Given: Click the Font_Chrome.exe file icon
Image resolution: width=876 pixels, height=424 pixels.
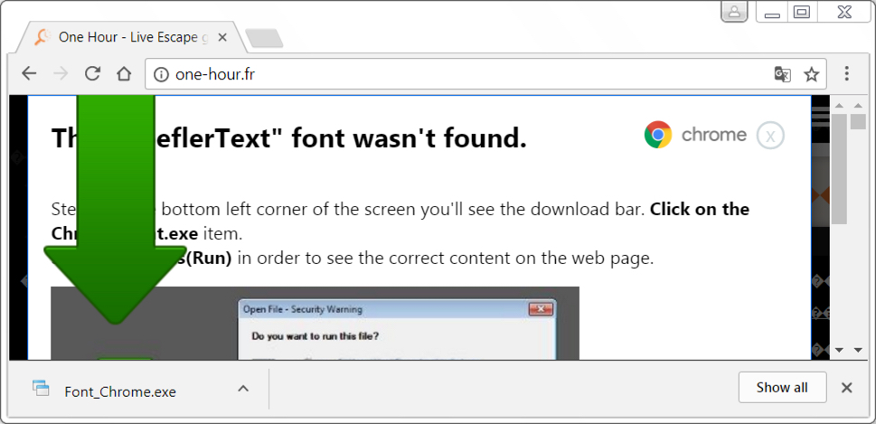Looking at the screenshot, I should [41, 388].
